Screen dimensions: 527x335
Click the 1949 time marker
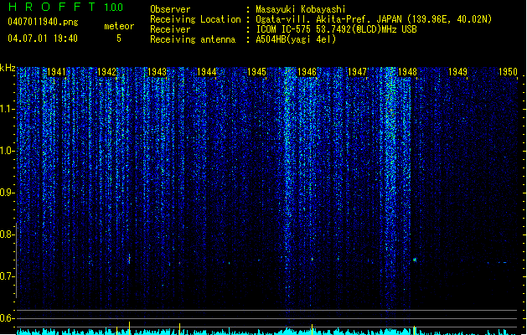[457, 72]
